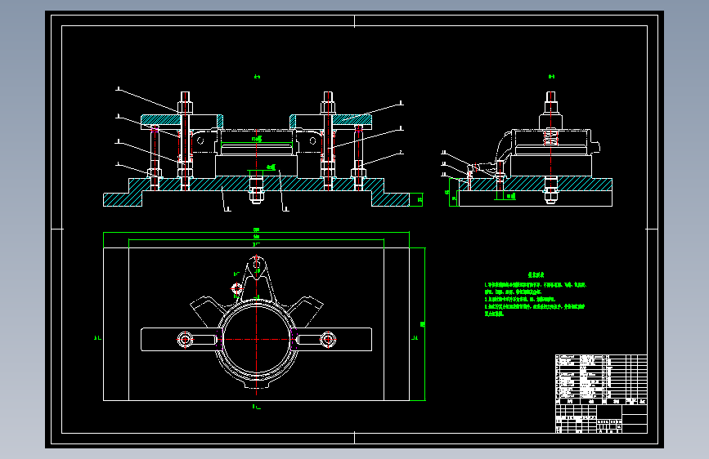Select the parts list table above title block
The image size is (709, 459).
[601, 380]
